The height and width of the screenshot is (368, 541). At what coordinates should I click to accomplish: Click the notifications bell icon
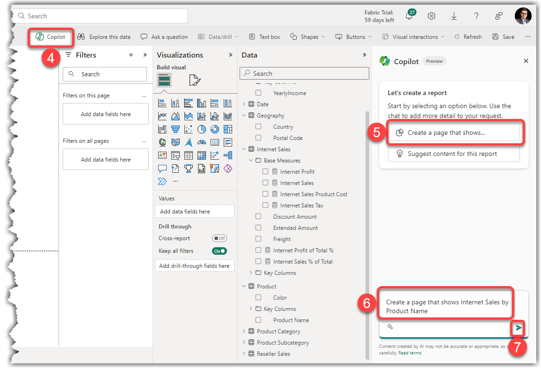tap(409, 16)
